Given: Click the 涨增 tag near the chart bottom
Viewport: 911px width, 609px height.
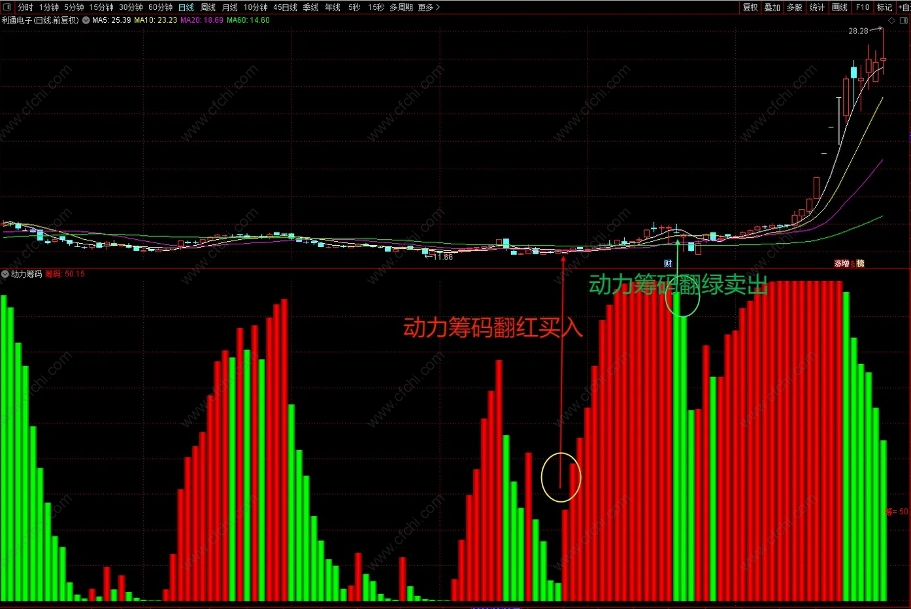Looking at the screenshot, I should point(841,264).
